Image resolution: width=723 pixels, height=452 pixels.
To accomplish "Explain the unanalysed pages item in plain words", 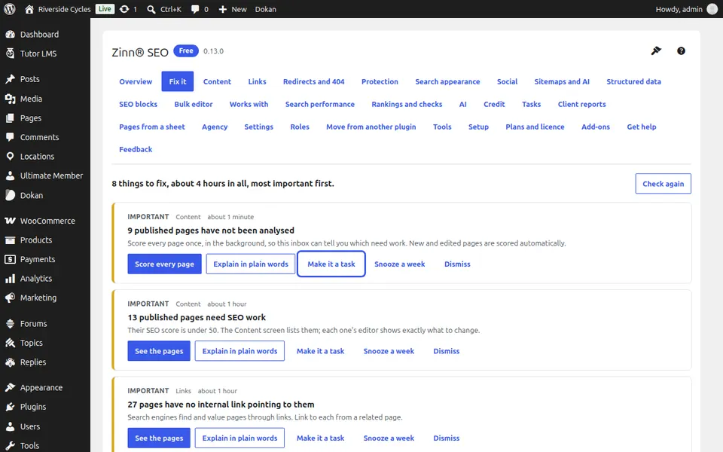I will click(x=250, y=264).
